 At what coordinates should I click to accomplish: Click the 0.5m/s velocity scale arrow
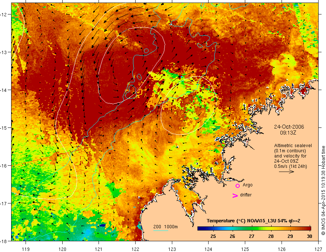click(286, 172)
